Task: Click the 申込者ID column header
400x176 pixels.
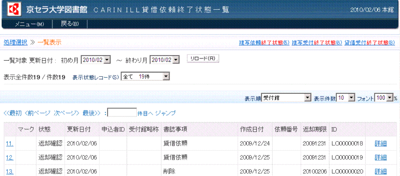Action: point(112,129)
